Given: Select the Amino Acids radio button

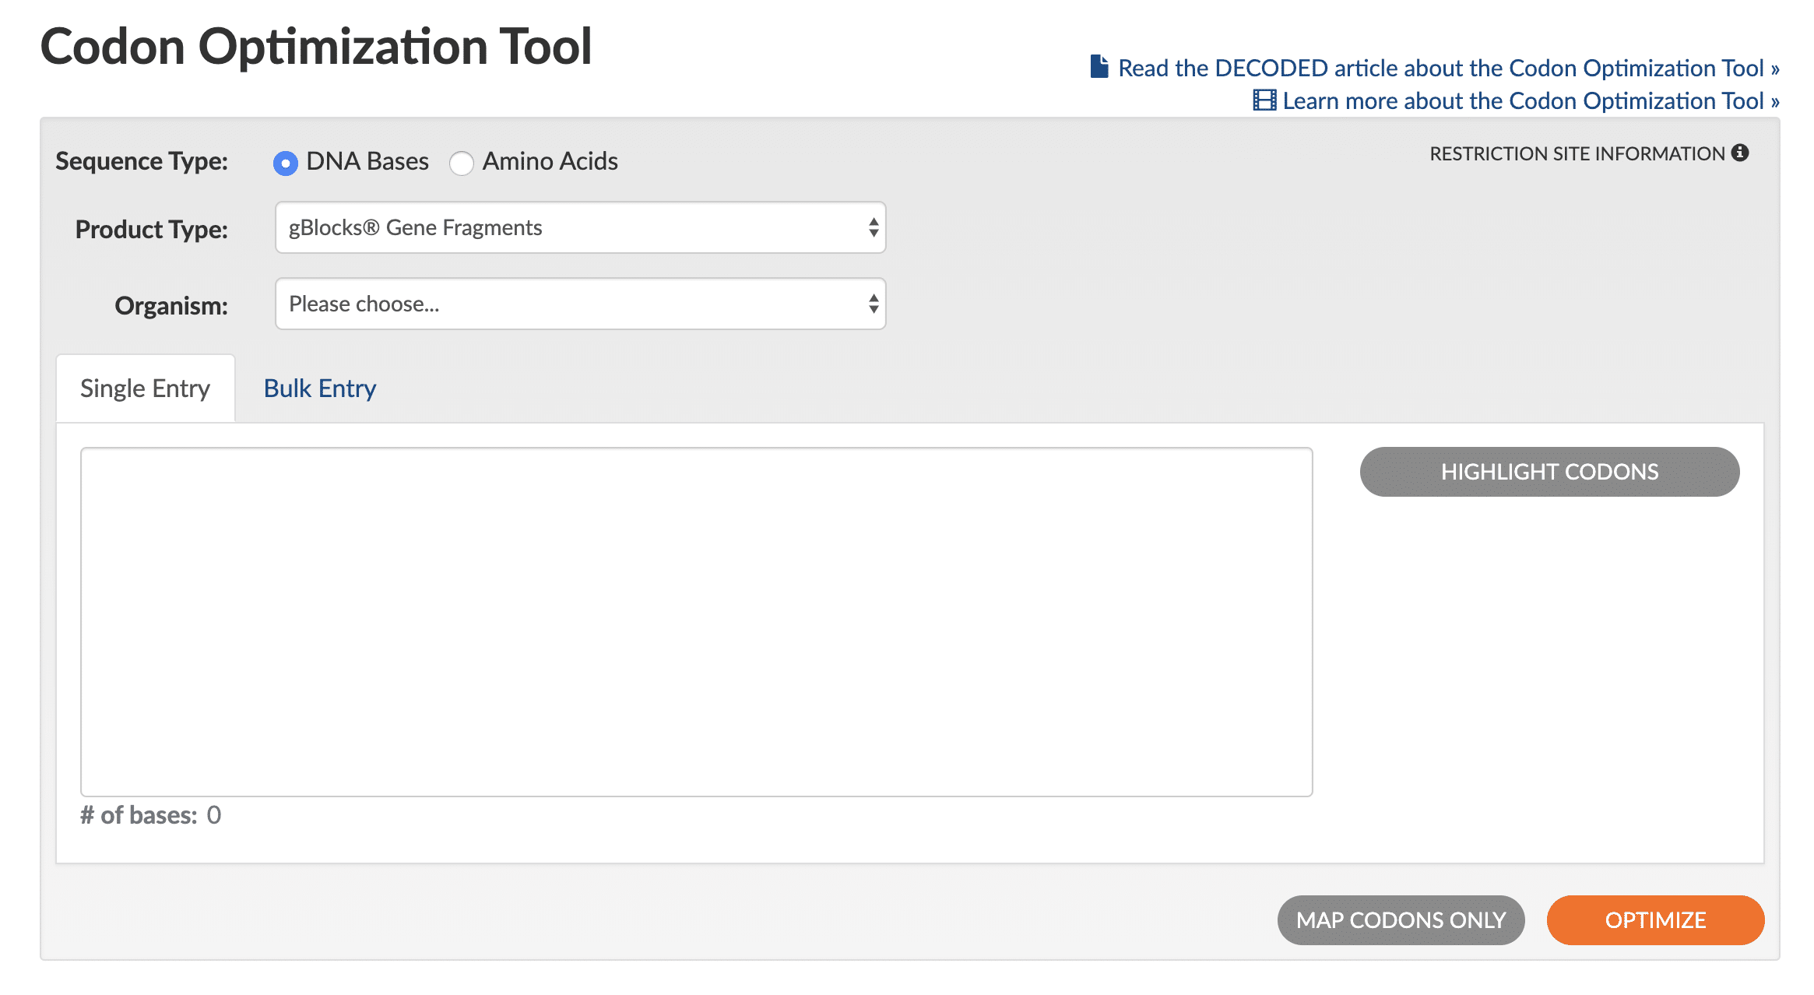Looking at the screenshot, I should (x=462, y=163).
